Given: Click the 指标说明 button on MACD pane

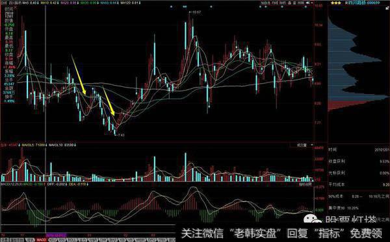Looking at the screenshot, I should coord(305,184).
